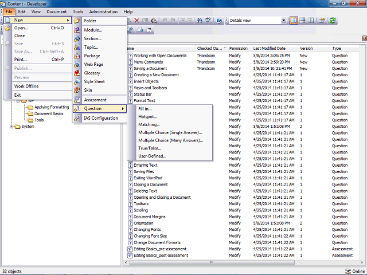This screenshot has width=367, height=275.
Task: Open the Edit menu
Action: [x=22, y=11]
